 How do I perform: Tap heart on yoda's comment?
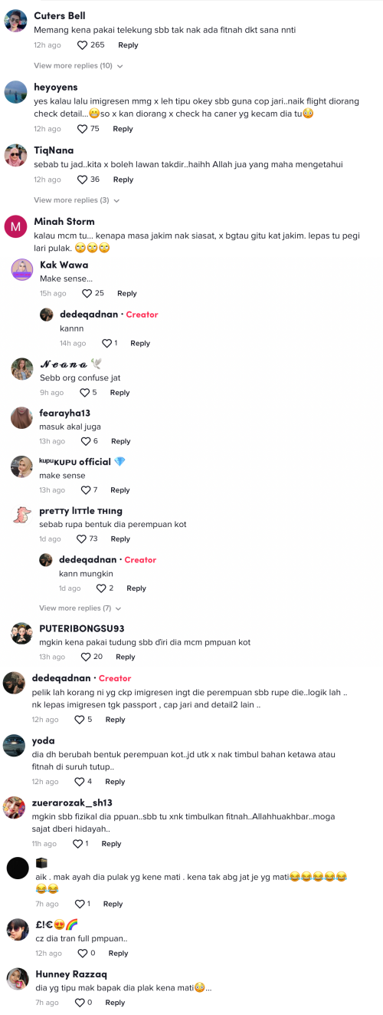(x=80, y=781)
